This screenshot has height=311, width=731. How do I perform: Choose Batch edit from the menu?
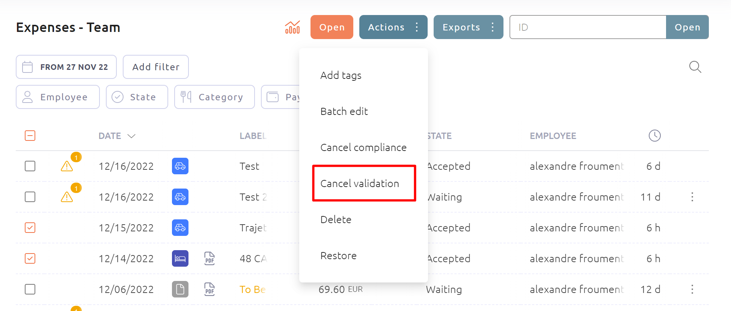tap(344, 111)
